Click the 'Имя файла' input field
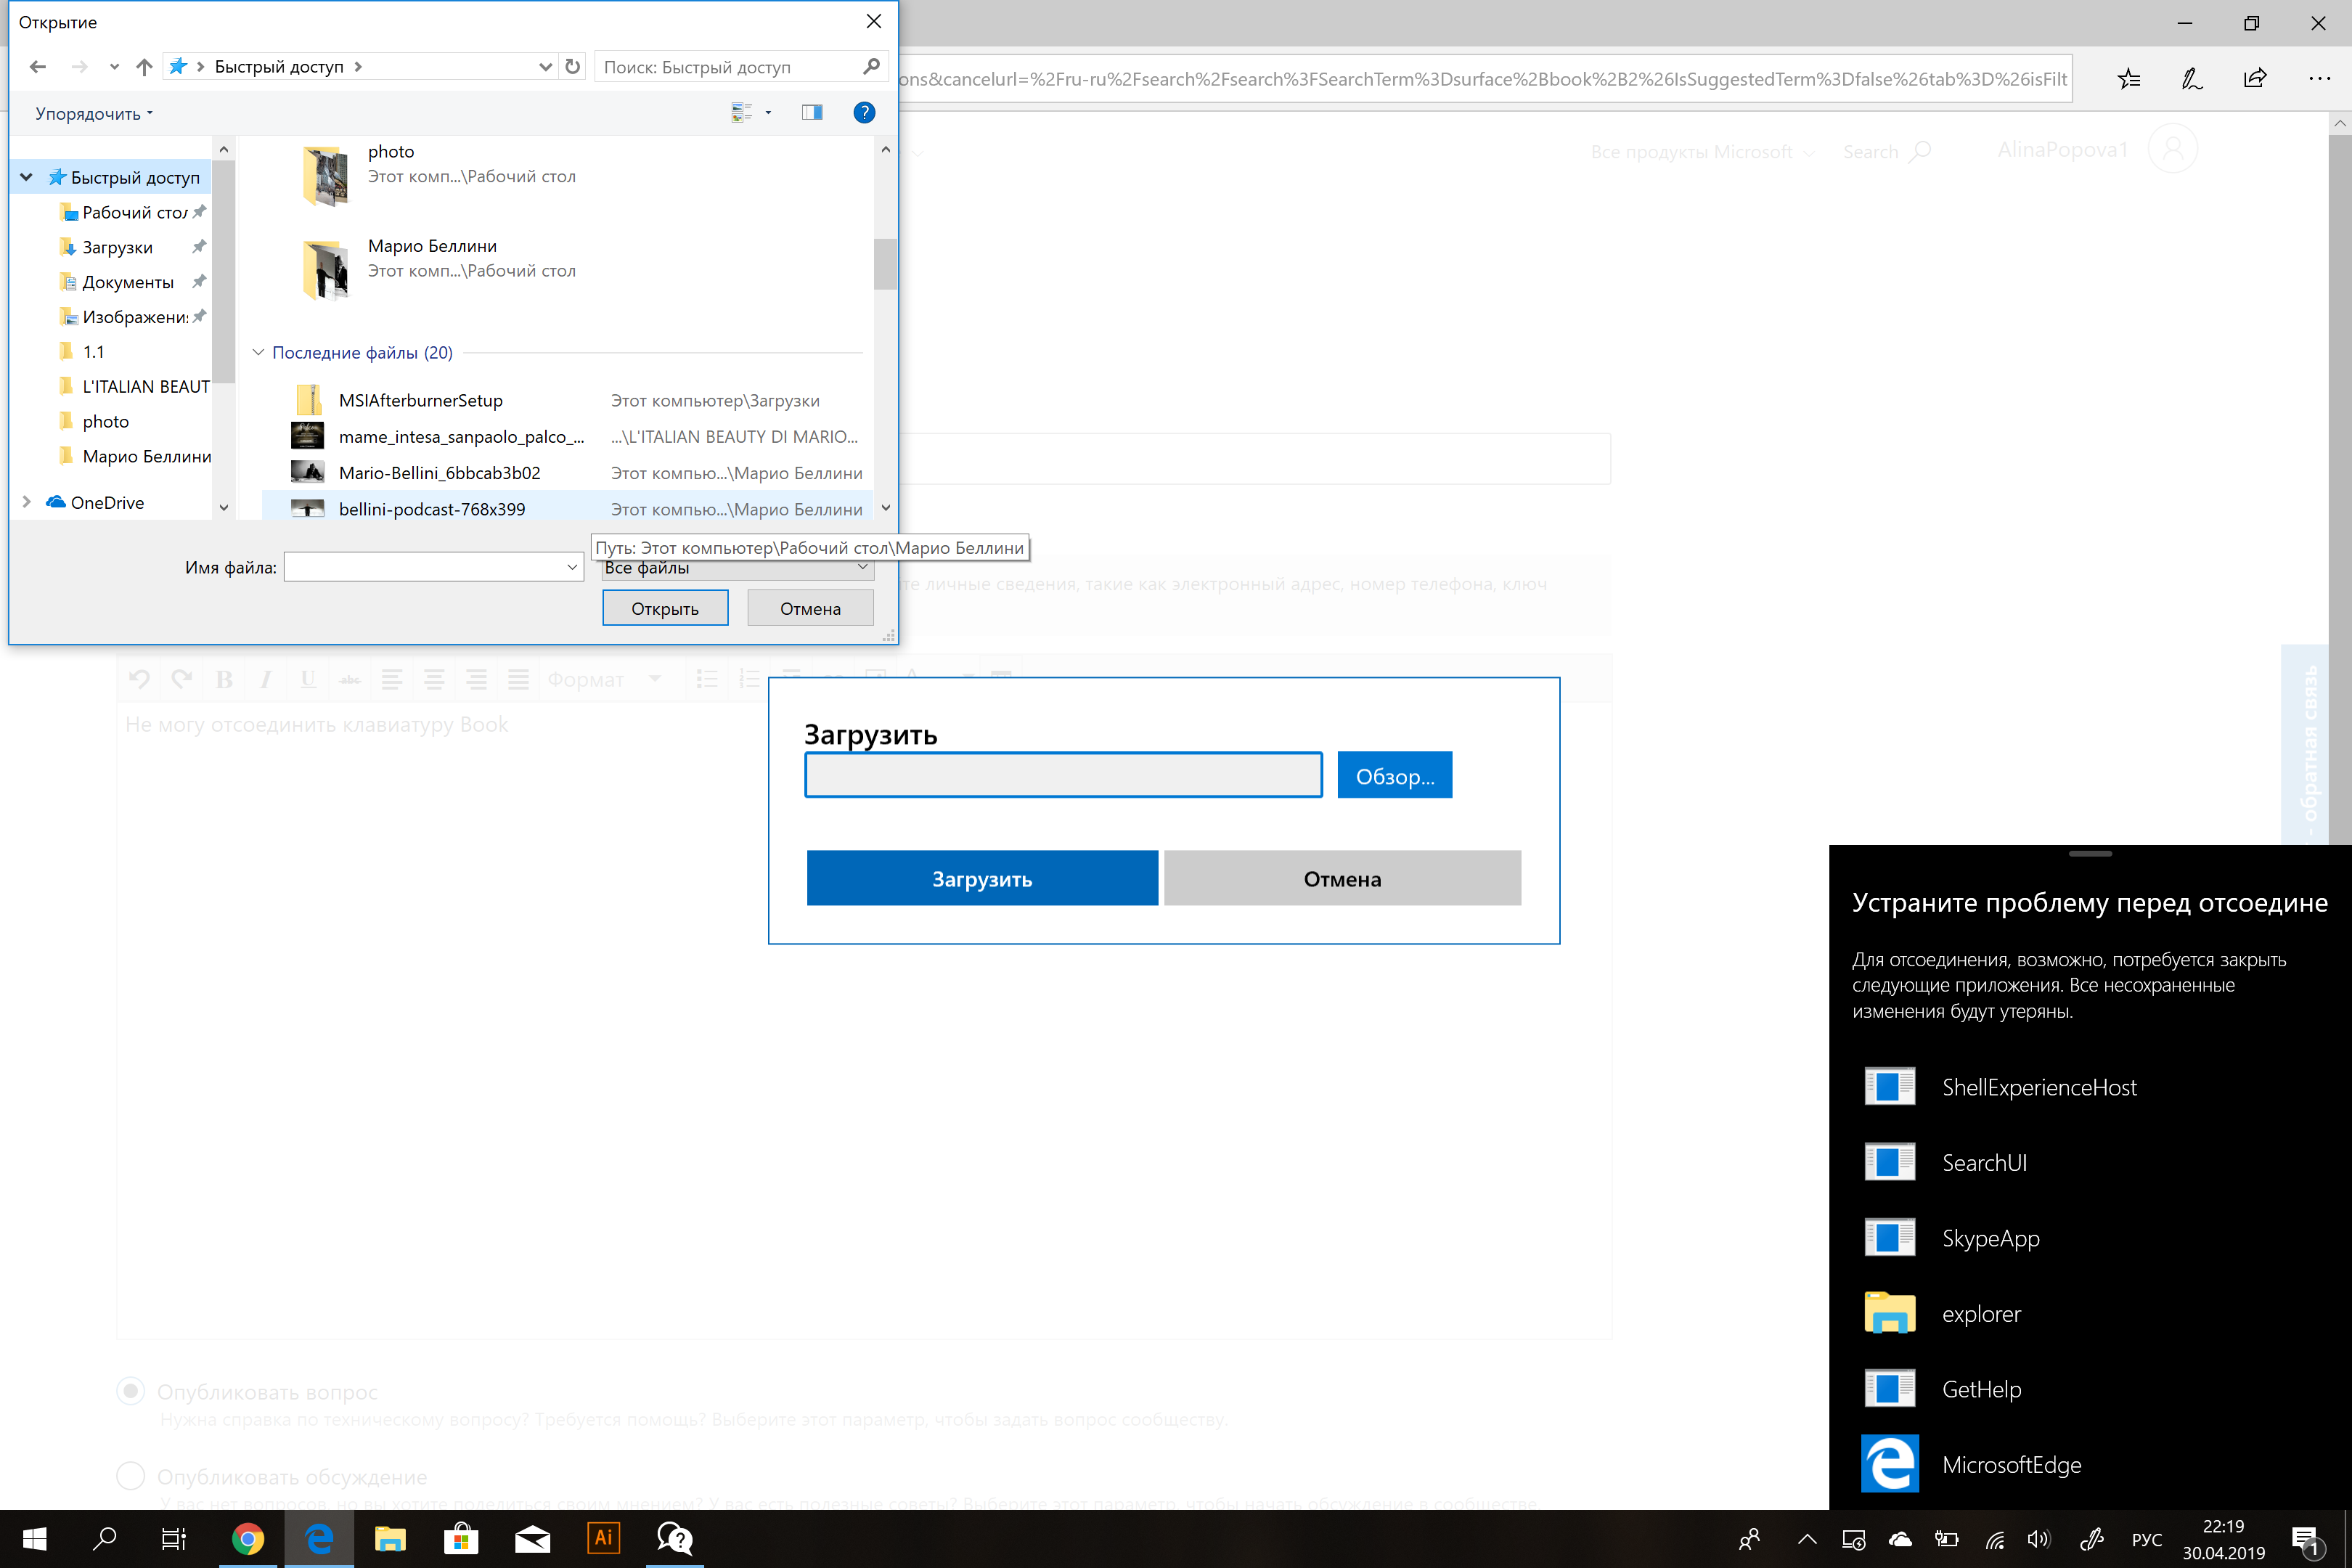2352x1568 pixels. 425,568
